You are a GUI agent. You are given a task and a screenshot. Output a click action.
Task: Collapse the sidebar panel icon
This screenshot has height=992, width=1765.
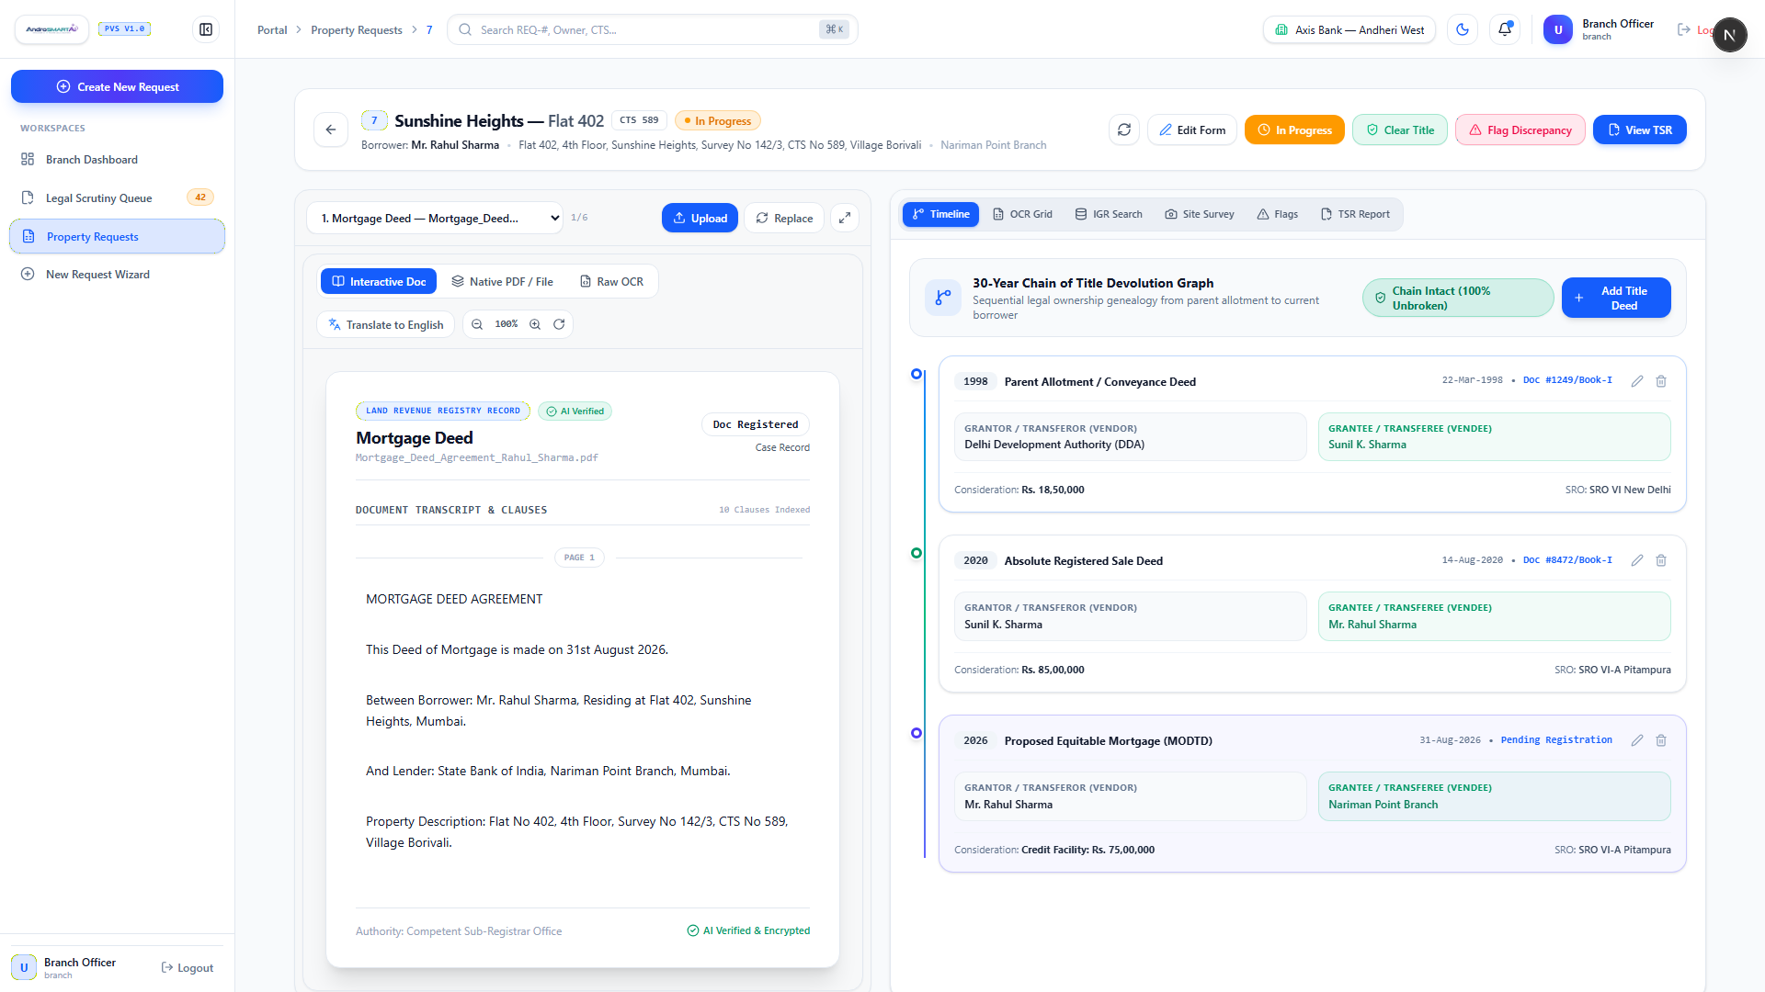206,29
